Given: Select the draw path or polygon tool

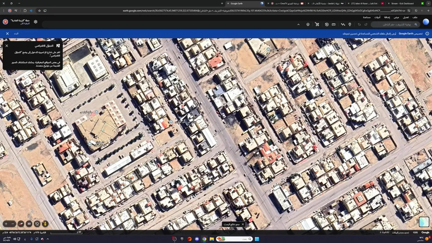Looking at the screenshot, I should 343,24.
